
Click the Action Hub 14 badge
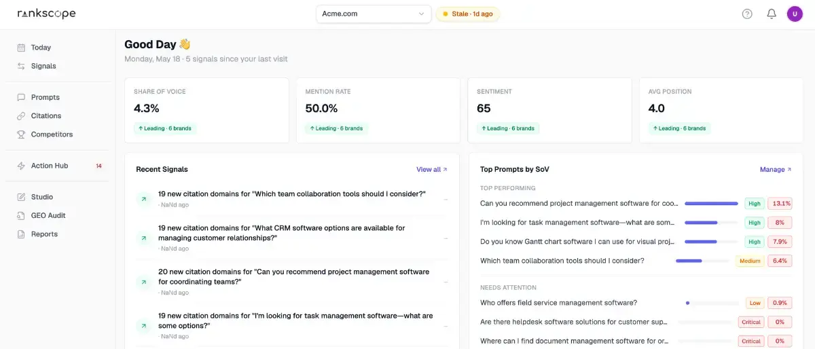(98, 166)
